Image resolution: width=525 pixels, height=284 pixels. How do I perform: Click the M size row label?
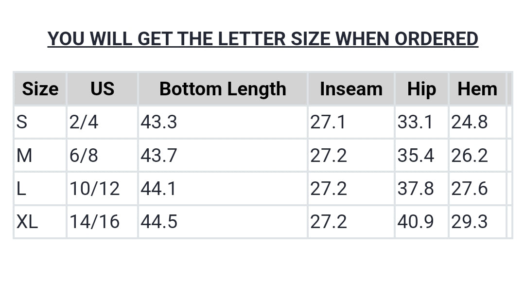24,156
